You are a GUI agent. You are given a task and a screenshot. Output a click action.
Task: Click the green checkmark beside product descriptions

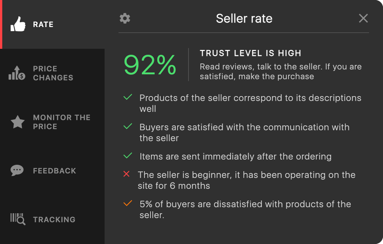click(x=128, y=97)
